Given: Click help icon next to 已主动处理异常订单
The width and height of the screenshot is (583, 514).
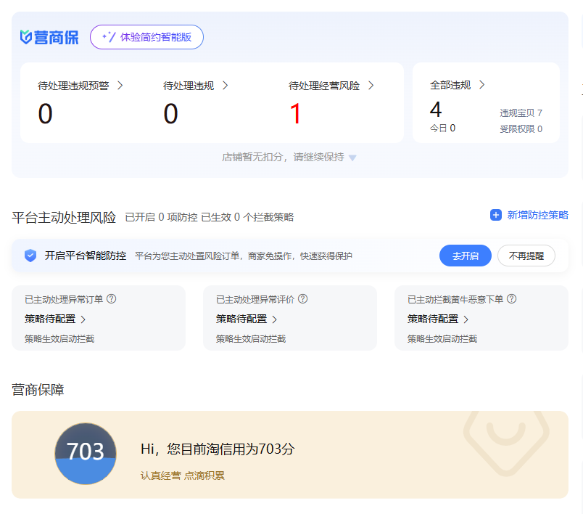Looking at the screenshot, I should 112,299.
